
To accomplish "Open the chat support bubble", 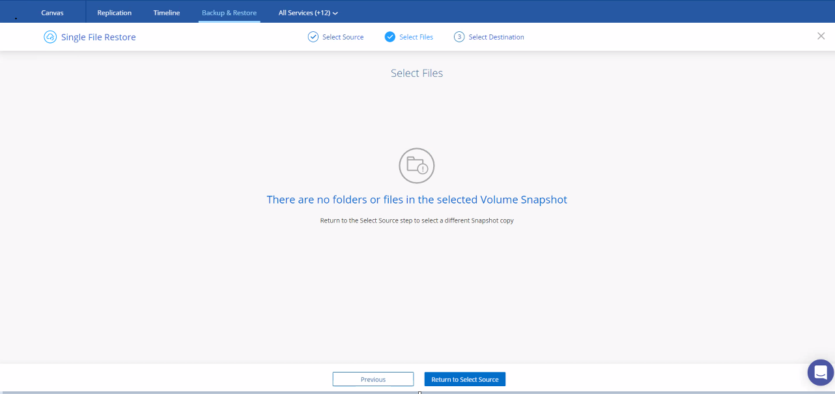I will click(819, 372).
